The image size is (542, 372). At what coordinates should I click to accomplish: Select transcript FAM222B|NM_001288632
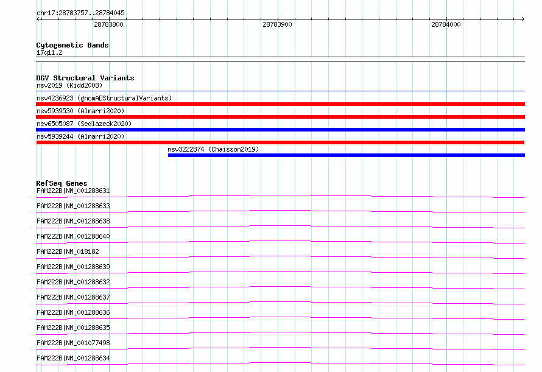coord(73,282)
